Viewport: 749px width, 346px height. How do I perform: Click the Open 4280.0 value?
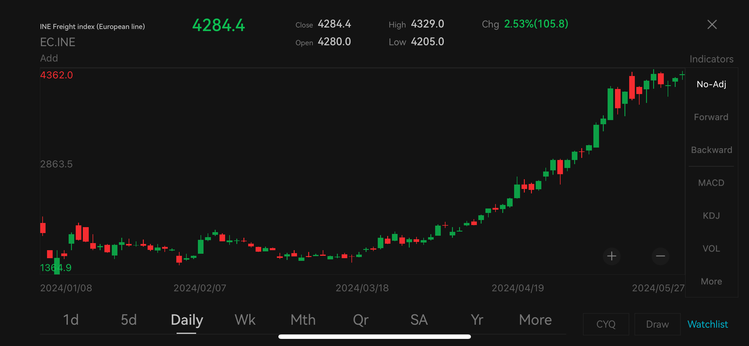point(334,42)
